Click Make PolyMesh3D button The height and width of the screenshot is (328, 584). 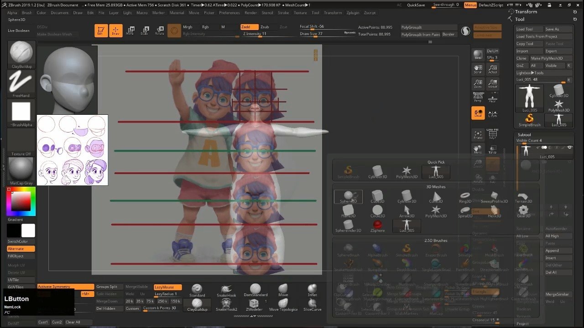pyautogui.click(x=551, y=58)
